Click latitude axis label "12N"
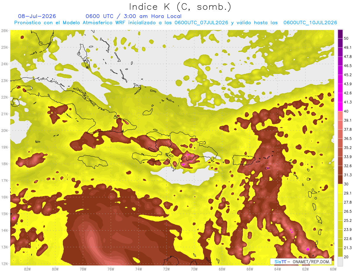The height and width of the screenshot is (273, 354). click(x=4, y=264)
